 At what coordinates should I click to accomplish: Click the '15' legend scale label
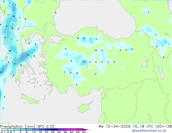[40, 132]
